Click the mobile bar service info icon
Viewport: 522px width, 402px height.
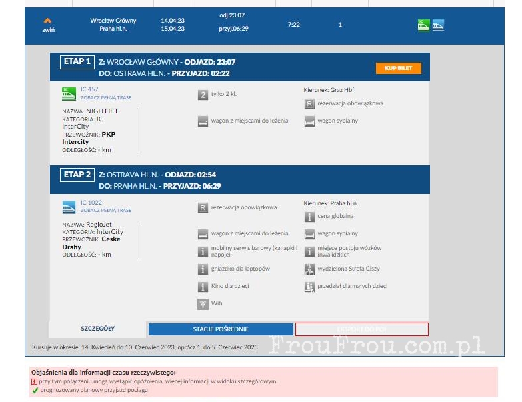(x=203, y=251)
